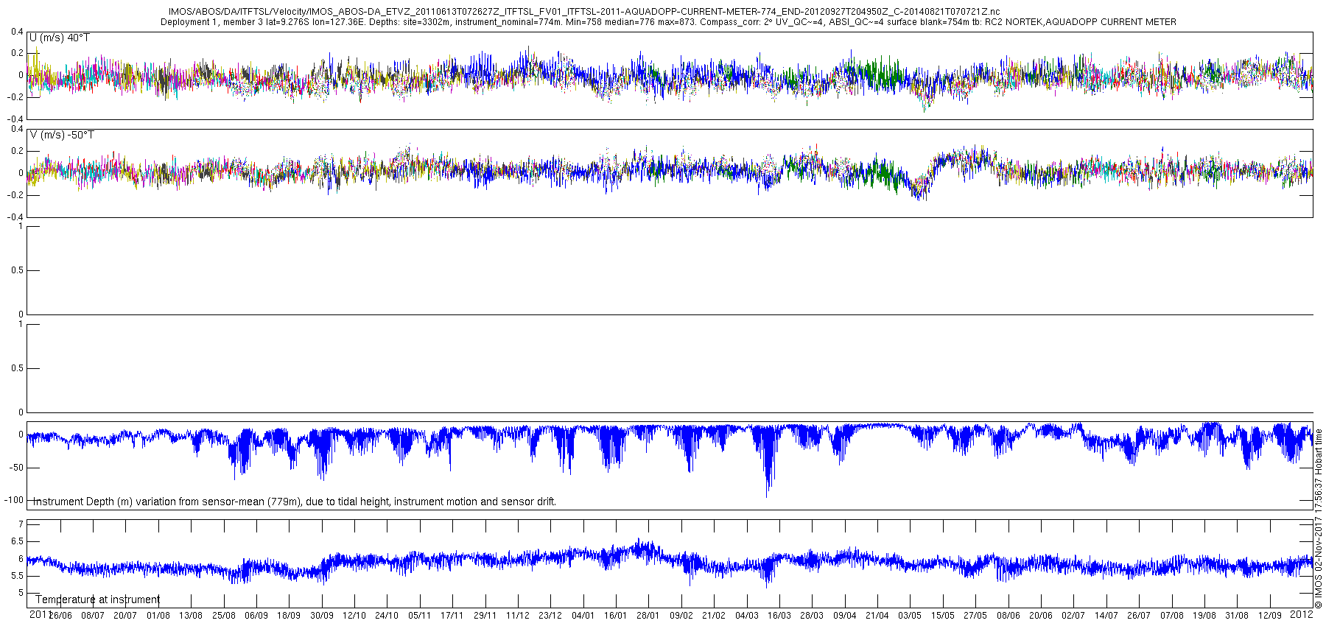Select the 18/09 date tick label
Screen dimensions: 1326x626
pos(289,616)
